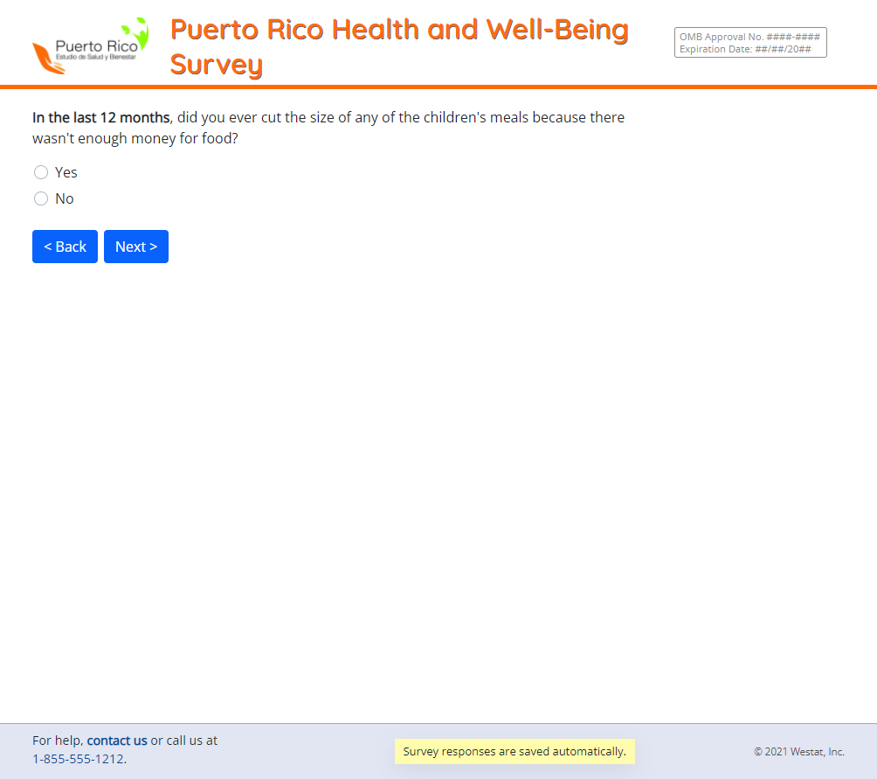Go to the next question with Next
This screenshot has width=877, height=779.
tap(136, 247)
